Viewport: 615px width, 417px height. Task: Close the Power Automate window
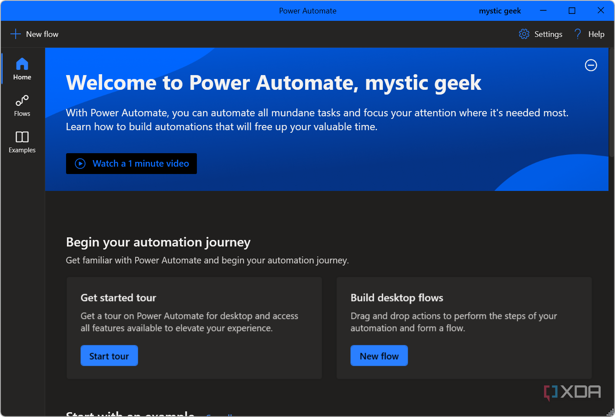601,11
